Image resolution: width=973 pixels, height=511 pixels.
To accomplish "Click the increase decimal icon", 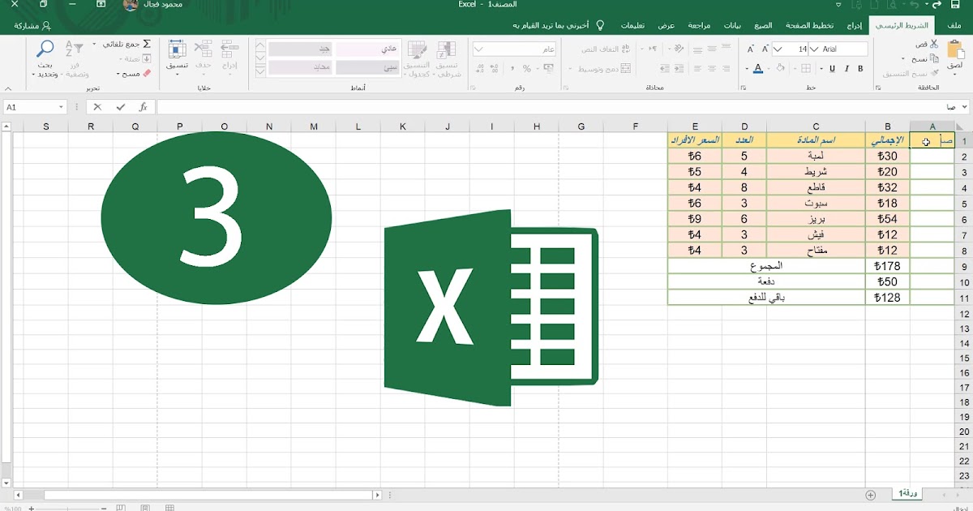I will click(x=494, y=68).
